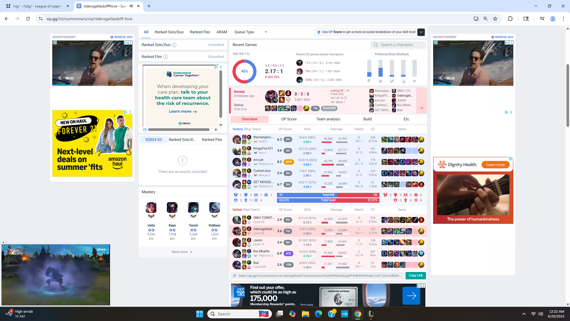Click the browser address bar URL
The height and width of the screenshot is (321, 570).
[89, 19]
